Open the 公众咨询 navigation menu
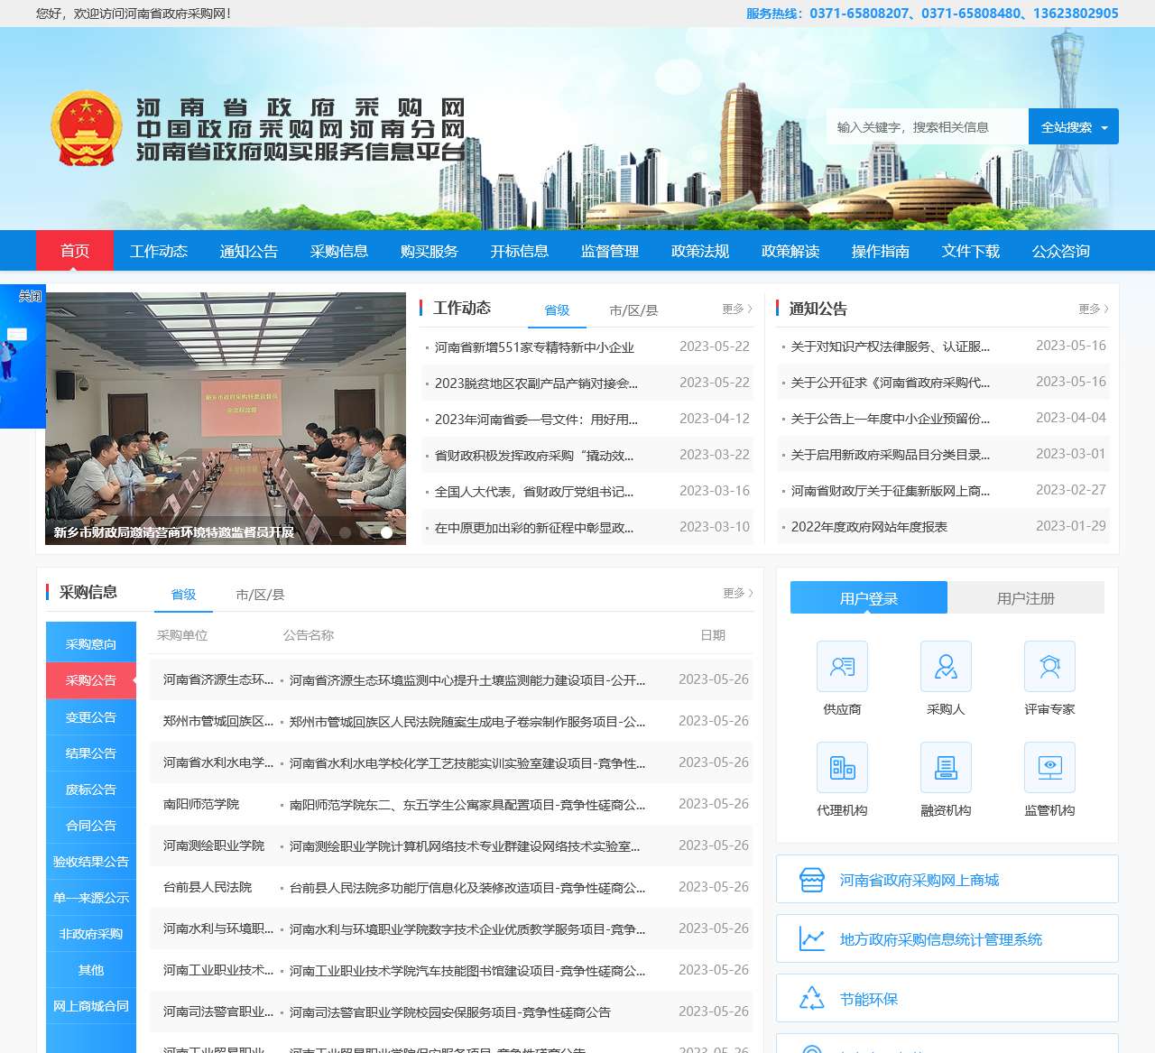This screenshot has height=1053, width=1155. 1061,251
